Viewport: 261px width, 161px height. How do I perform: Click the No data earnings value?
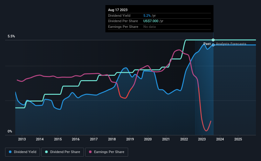(x=149, y=27)
